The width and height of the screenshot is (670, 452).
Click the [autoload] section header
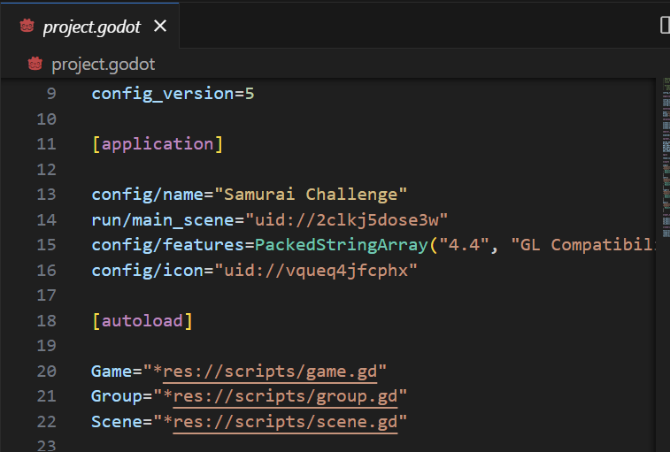[x=142, y=321]
